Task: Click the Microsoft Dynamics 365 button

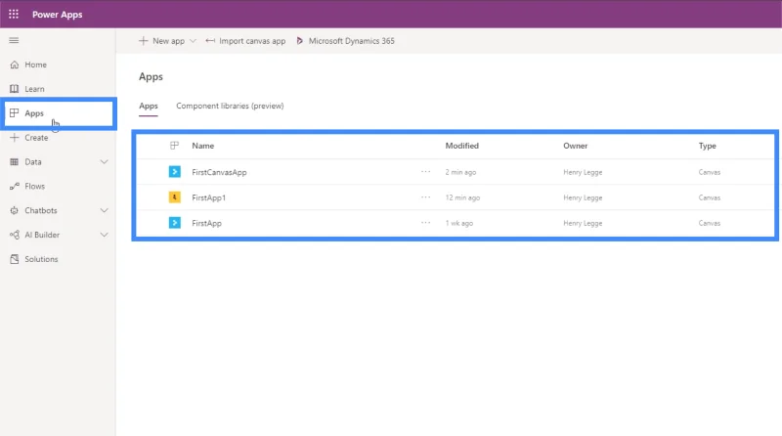Action: click(345, 41)
